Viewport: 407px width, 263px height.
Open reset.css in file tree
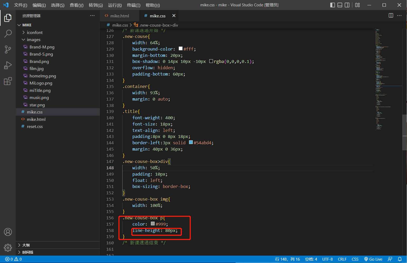pyautogui.click(x=58, y=126)
